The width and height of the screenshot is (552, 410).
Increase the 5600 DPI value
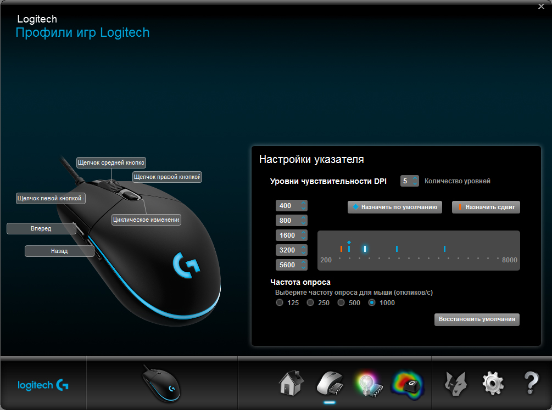(303, 262)
